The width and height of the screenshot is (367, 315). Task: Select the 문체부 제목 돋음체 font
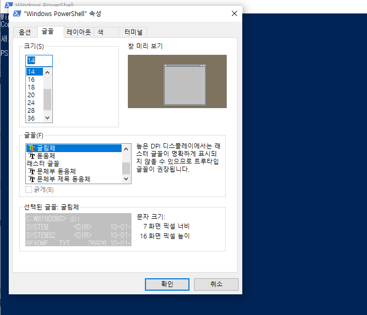(x=74, y=179)
